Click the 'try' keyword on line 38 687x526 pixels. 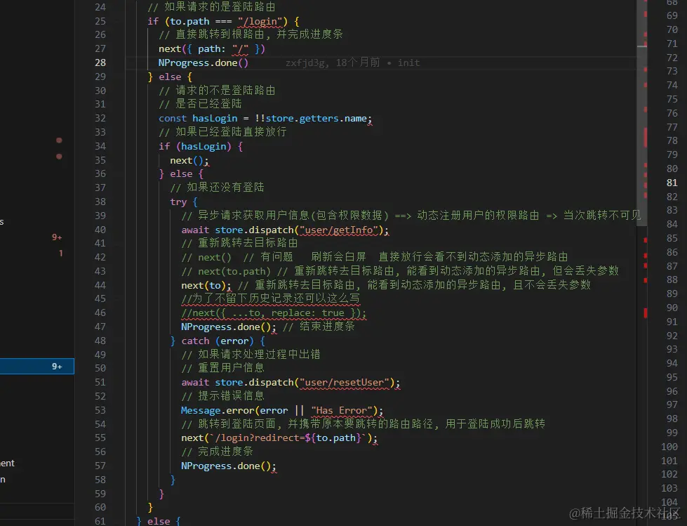coord(178,202)
